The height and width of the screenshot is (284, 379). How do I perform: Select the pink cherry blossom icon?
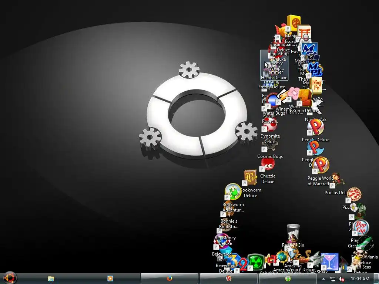[x=294, y=93]
